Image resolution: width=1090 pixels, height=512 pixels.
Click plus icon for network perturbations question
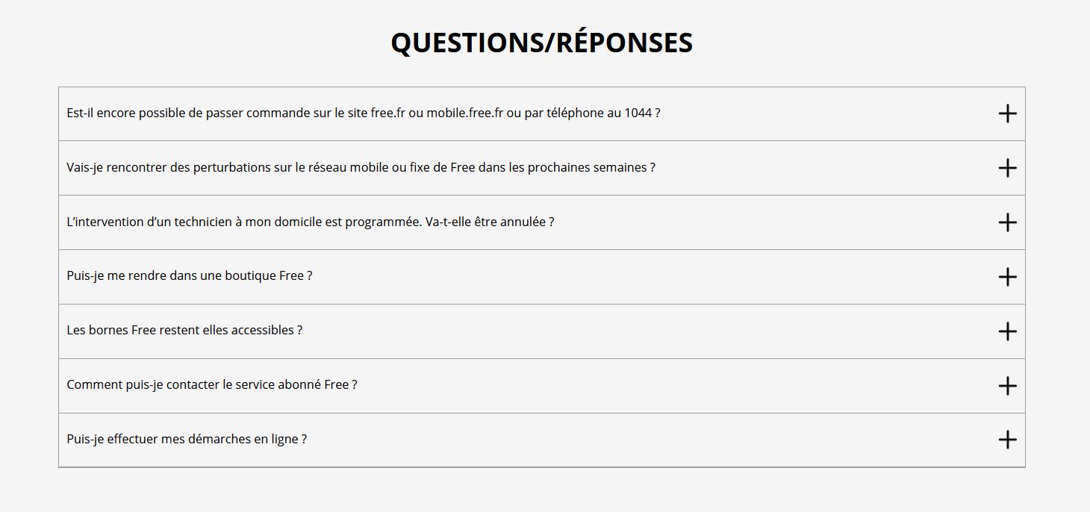[1007, 168]
